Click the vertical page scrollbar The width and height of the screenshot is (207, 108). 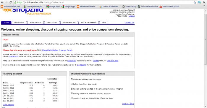coord(205,39)
